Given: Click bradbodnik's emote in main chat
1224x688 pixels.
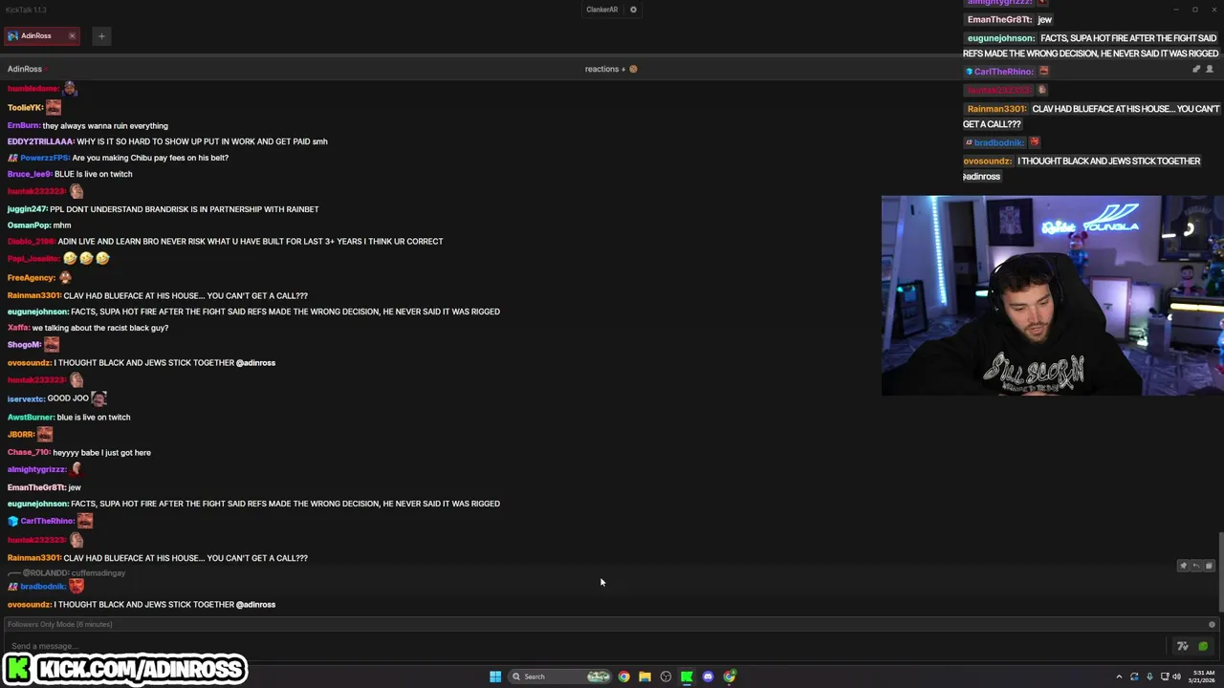Looking at the screenshot, I should [76, 586].
